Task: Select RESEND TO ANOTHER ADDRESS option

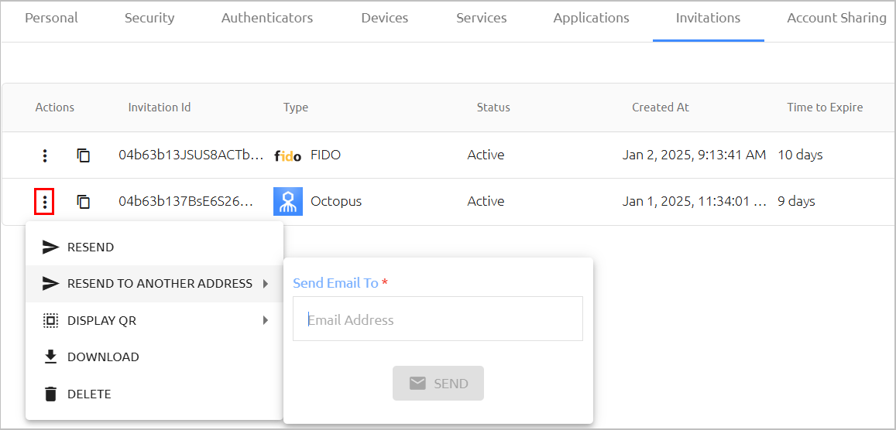Action: pos(154,283)
